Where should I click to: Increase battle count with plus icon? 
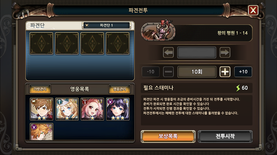(225, 72)
